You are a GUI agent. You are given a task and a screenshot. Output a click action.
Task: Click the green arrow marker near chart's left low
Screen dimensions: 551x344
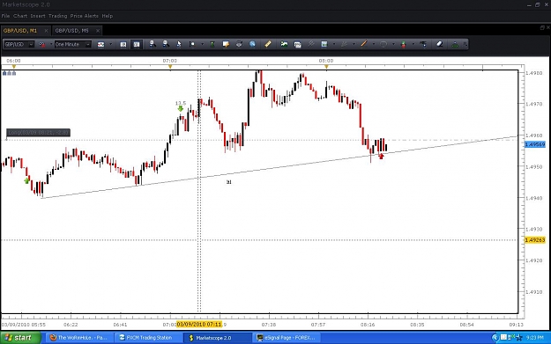26,180
